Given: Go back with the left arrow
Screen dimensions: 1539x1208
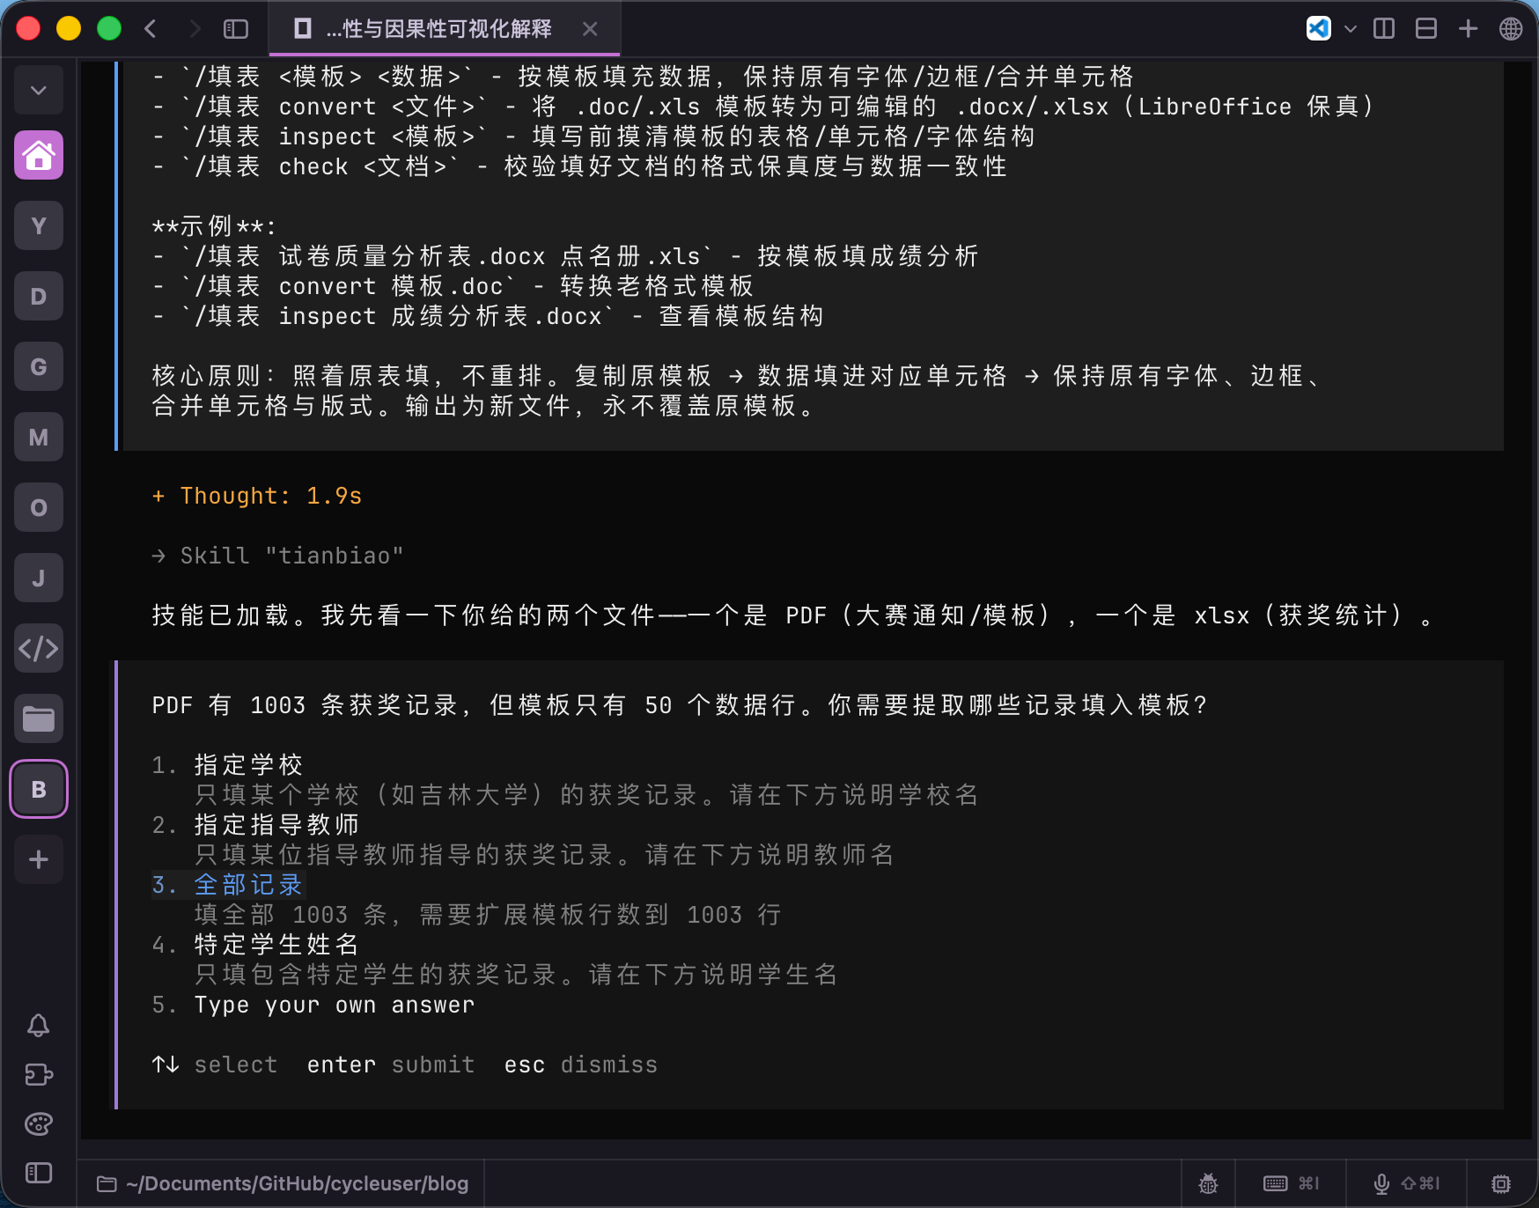Looking at the screenshot, I should [x=151, y=29].
